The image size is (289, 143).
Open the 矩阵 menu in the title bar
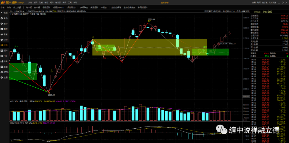click(x=52, y=3)
